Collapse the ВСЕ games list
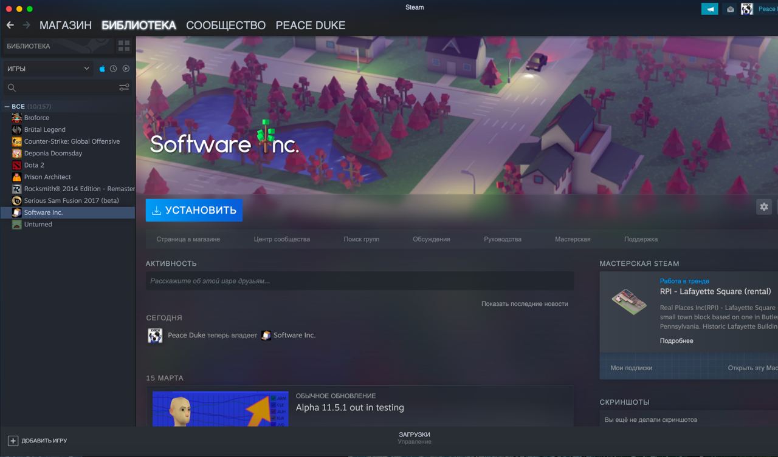The height and width of the screenshot is (457, 778). pos(7,106)
